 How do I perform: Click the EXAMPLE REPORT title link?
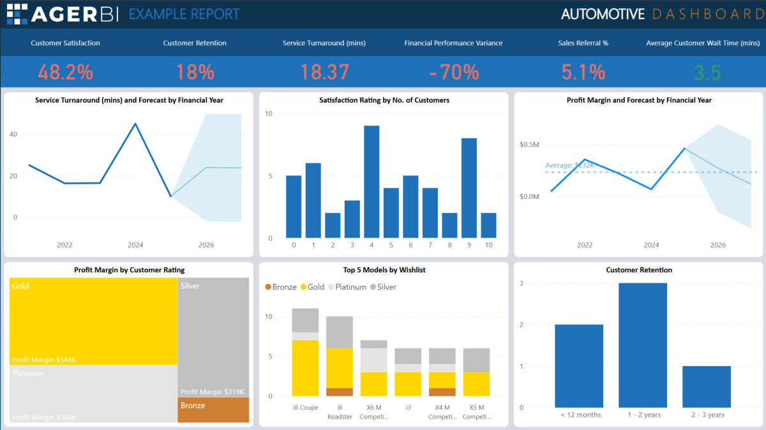(x=184, y=13)
